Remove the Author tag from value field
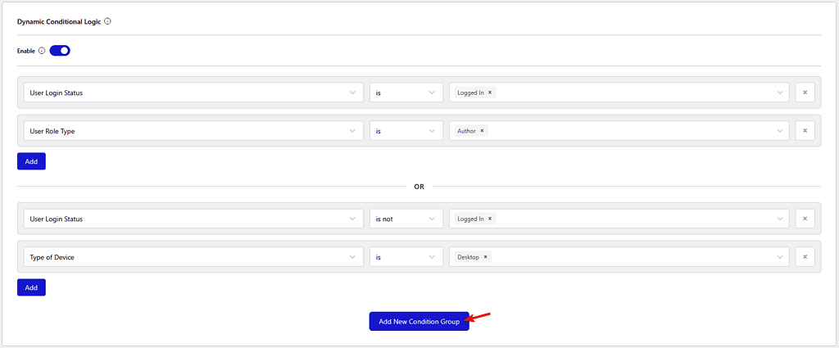839x348 pixels. coord(482,131)
